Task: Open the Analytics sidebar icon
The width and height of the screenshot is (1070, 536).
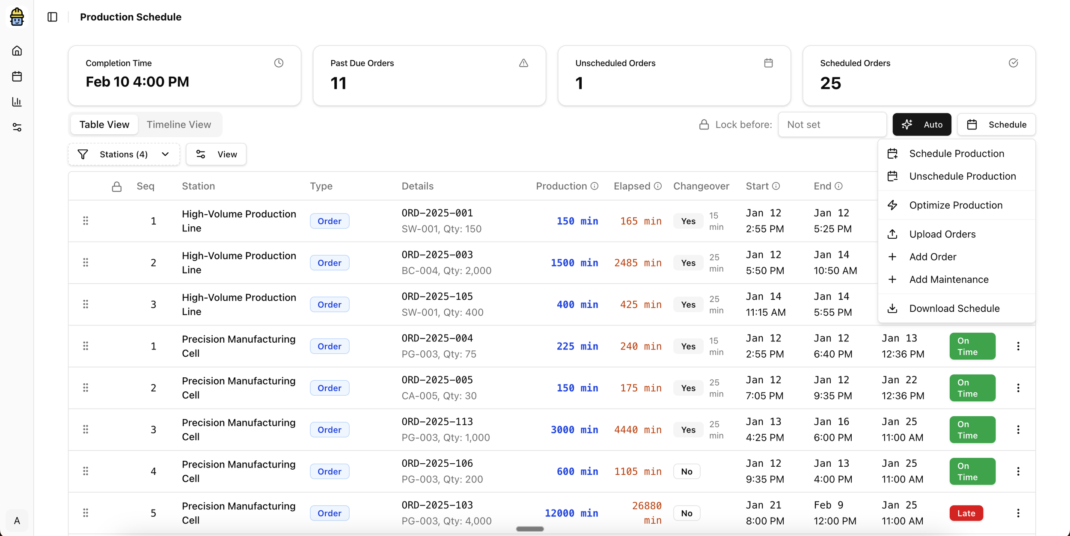Action: coord(17,102)
